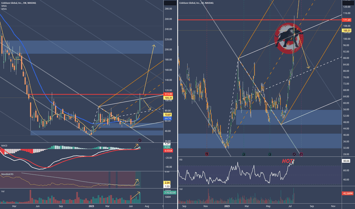Click the red 111.80 price label on weekly chart

[168, 94]
